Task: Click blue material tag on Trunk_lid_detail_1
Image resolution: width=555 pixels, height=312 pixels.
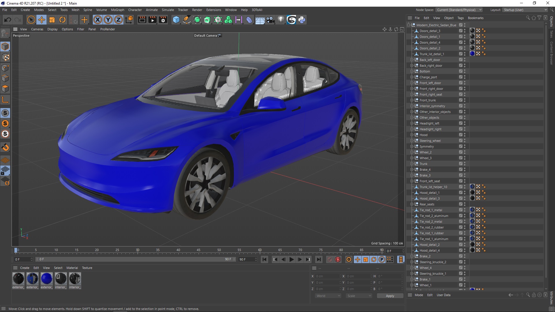Action: [472, 54]
